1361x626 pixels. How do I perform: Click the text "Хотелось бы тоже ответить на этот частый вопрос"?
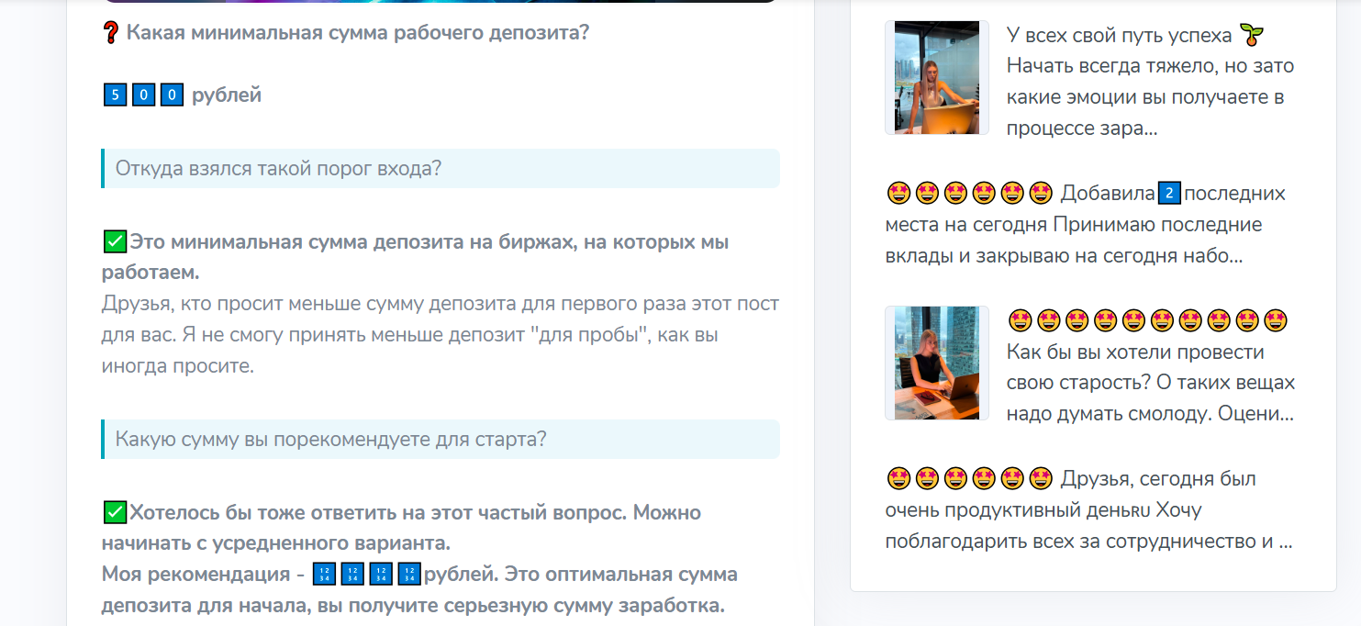[x=378, y=512]
